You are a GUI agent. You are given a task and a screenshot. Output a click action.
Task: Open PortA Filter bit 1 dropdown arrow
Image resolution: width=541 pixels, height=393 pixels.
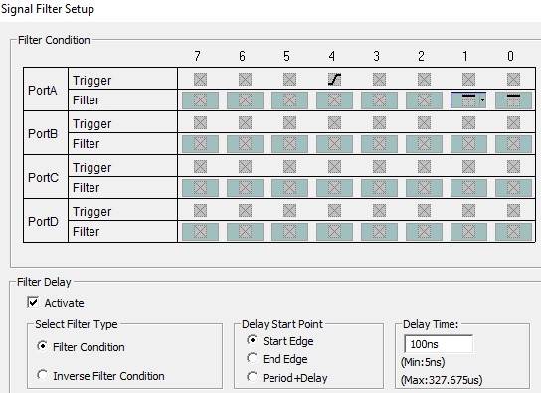click(482, 100)
